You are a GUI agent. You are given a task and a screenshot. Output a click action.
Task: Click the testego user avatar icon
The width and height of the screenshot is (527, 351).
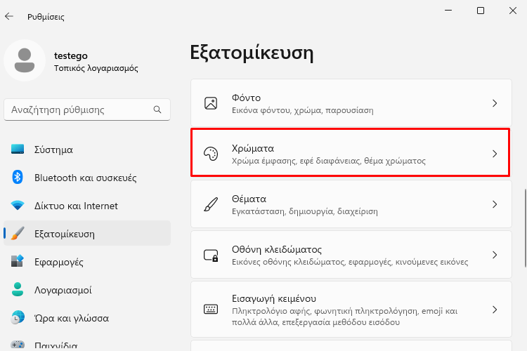point(25,60)
